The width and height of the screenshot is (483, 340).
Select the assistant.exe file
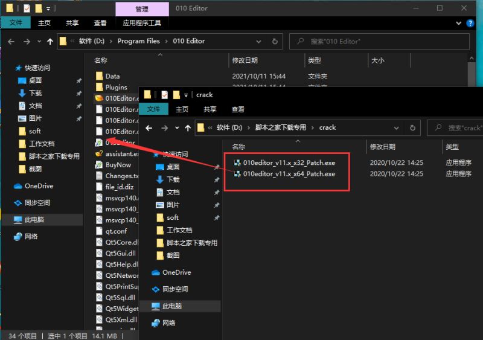(117, 154)
